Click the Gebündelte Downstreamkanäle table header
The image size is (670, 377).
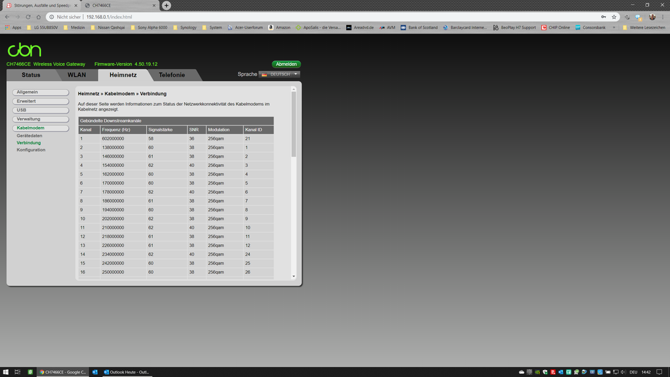(x=176, y=121)
